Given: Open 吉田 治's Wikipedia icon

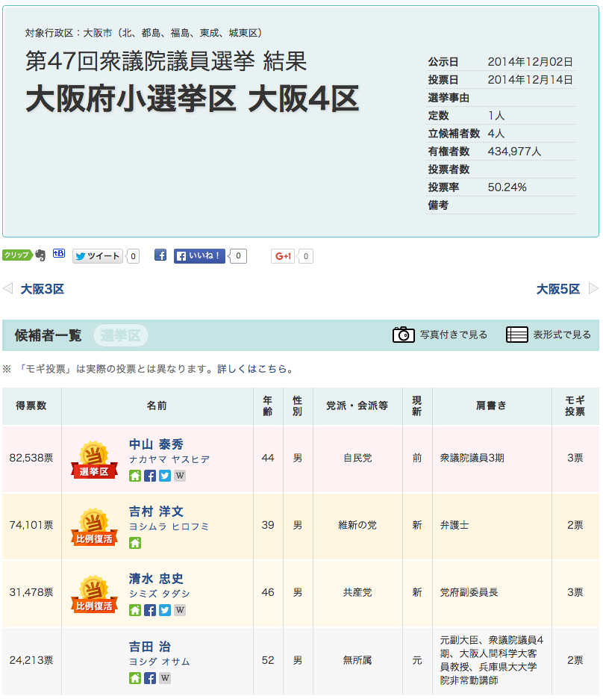Looking at the screenshot, I should (x=165, y=678).
